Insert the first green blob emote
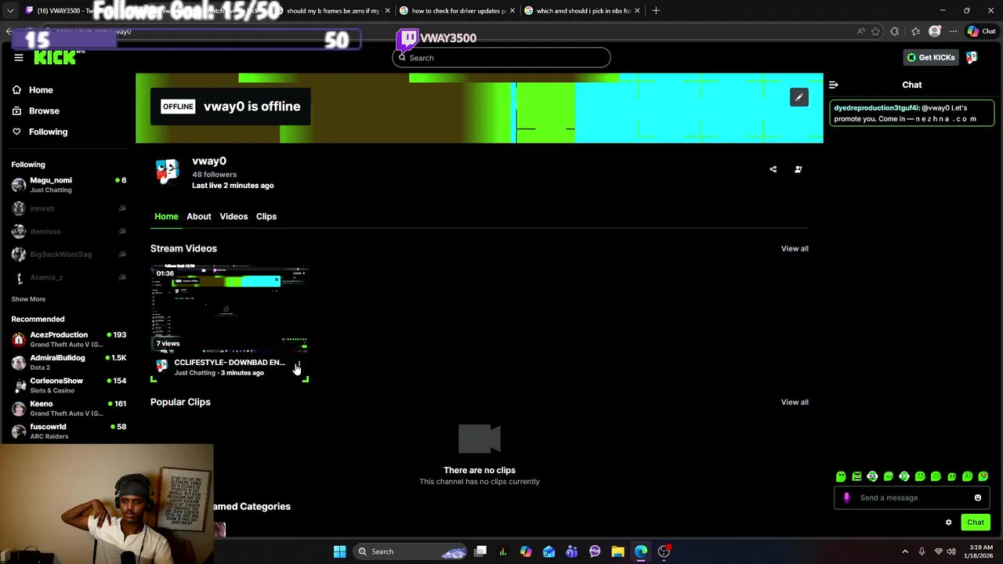 [841, 476]
